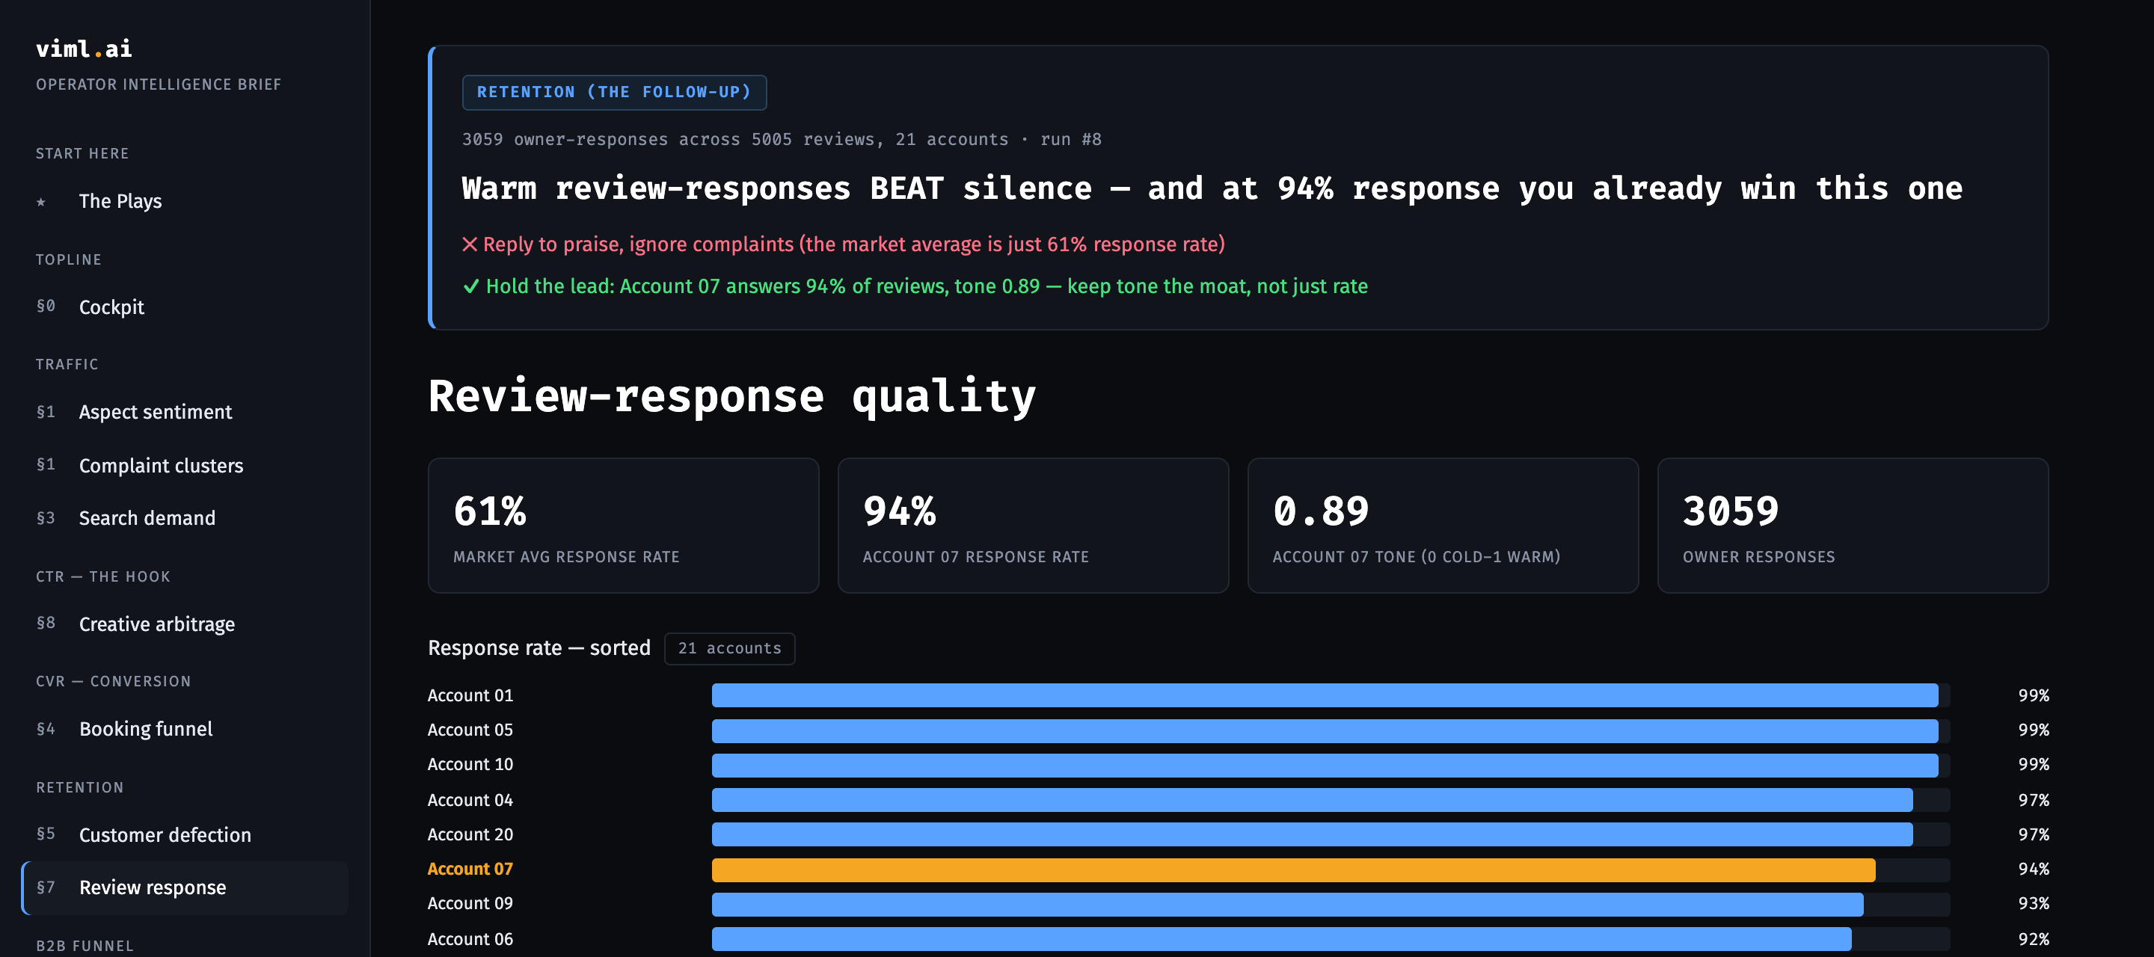
Task: Click the red X icon on the praise line
Action: click(x=470, y=244)
